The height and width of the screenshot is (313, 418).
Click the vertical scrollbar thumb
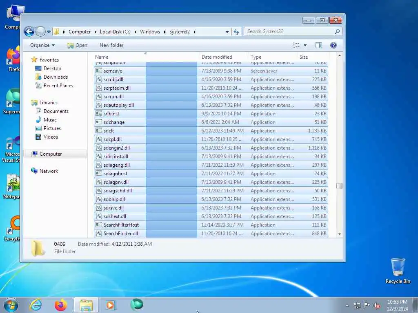point(339,186)
